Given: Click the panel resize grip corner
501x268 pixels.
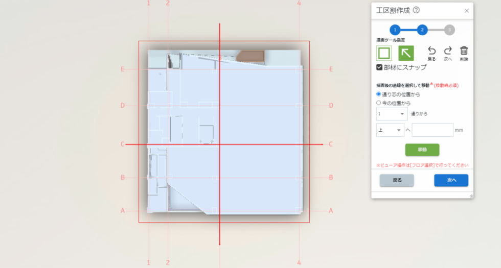Looking at the screenshot, I should pyautogui.click(x=471, y=196).
